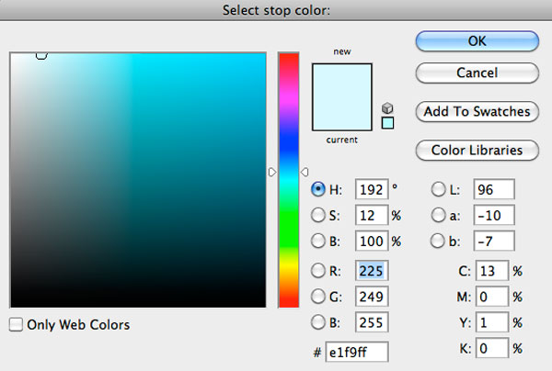
Task: Click the C cyan percentage field
Action: [x=492, y=271]
